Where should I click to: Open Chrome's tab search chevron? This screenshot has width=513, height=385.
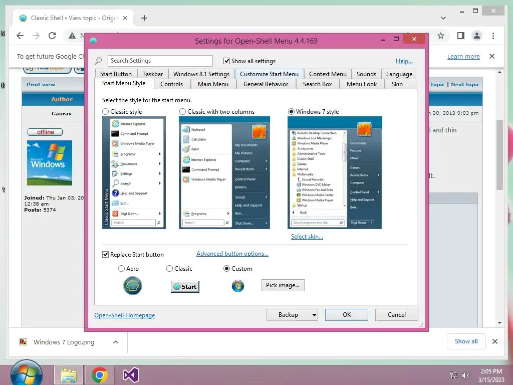443,18
